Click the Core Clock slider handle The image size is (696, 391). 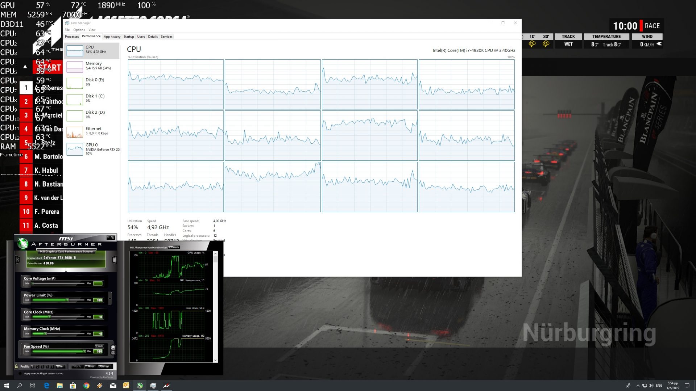tap(50, 317)
